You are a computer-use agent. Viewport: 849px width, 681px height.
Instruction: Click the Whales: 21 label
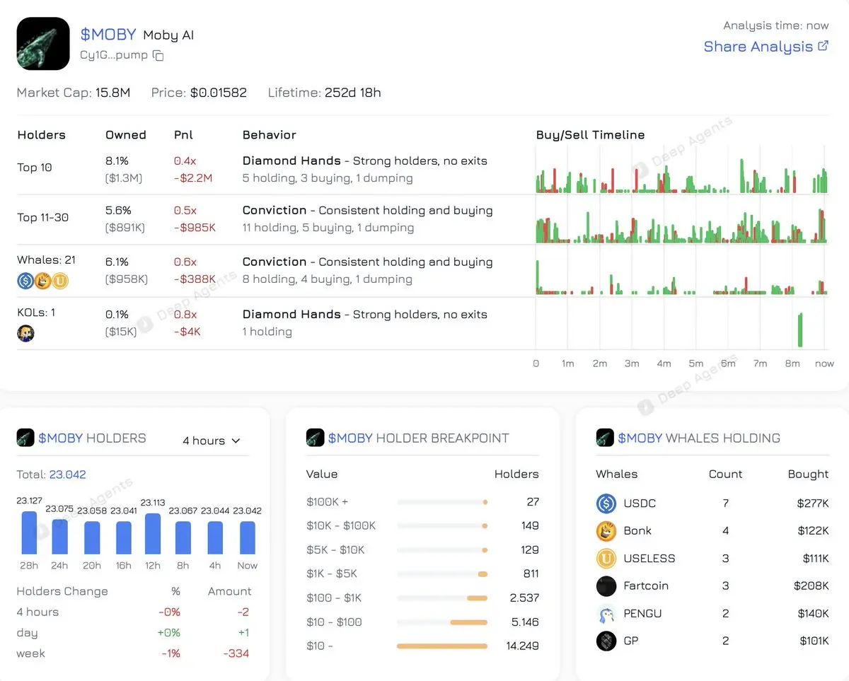point(47,260)
